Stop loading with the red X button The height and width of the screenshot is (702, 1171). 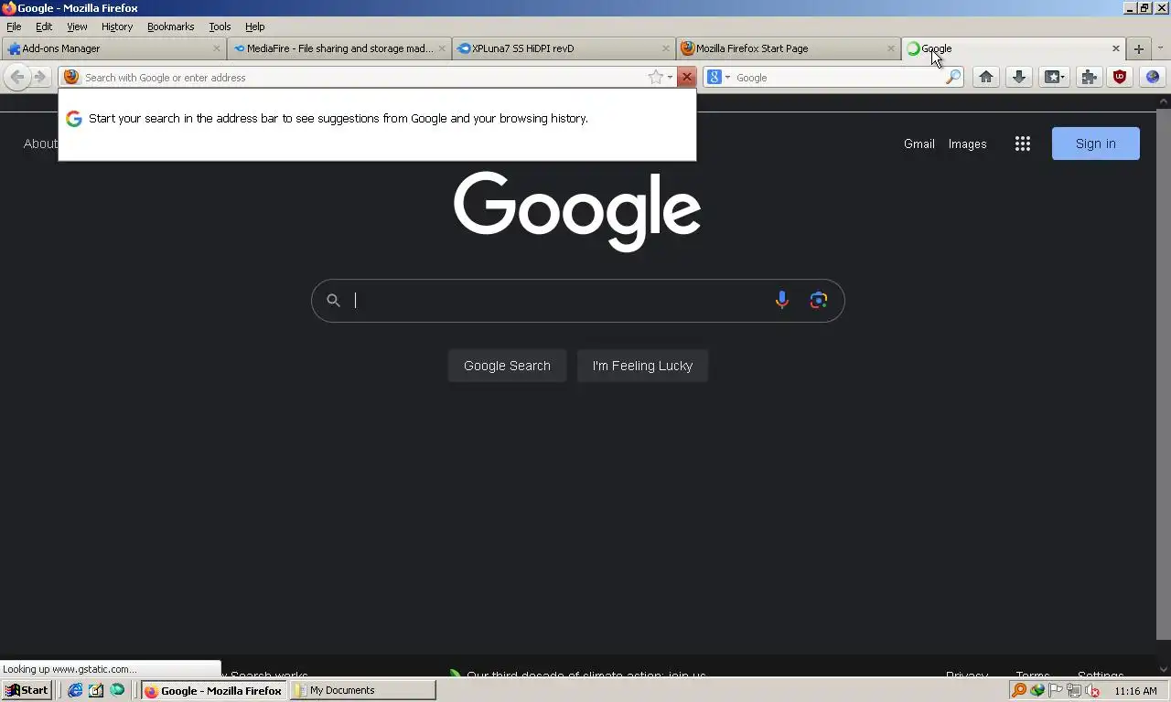[687, 77]
